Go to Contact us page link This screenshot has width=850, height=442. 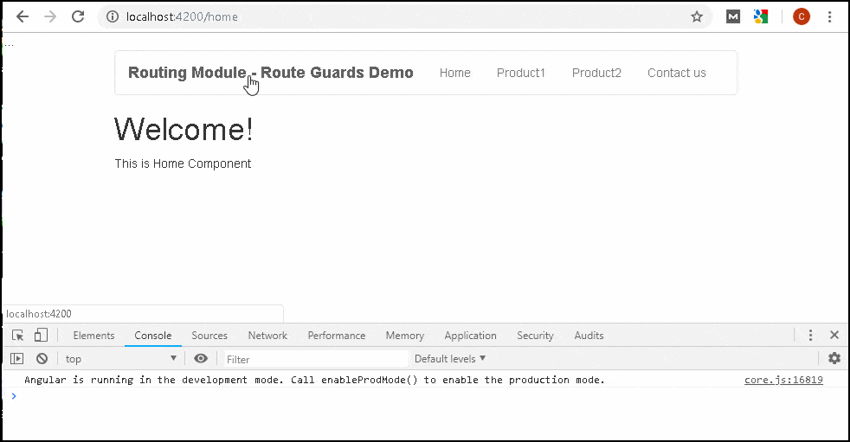[677, 73]
